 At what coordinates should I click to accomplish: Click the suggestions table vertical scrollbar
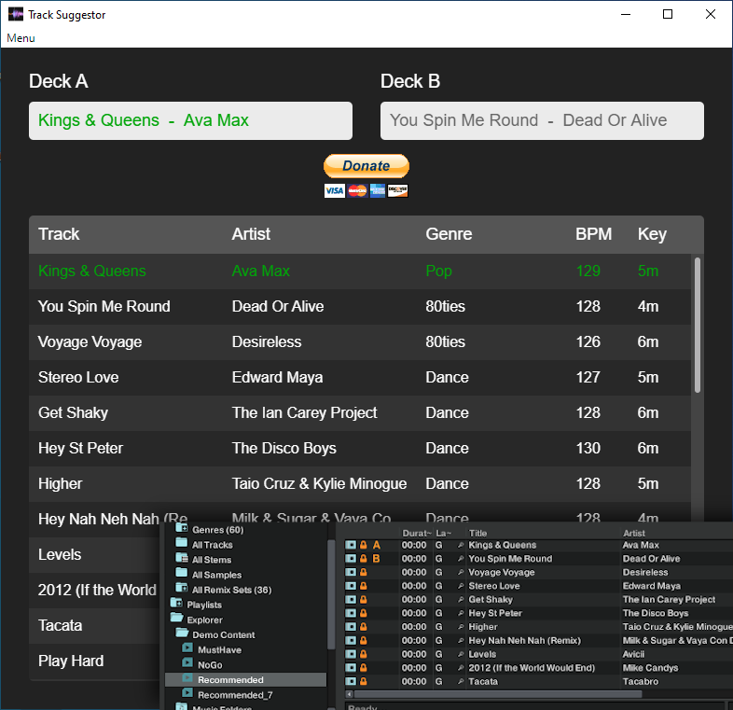coord(698,325)
